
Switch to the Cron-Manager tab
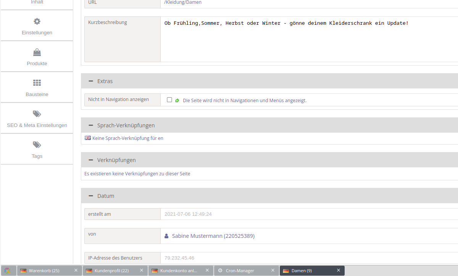(x=240, y=271)
